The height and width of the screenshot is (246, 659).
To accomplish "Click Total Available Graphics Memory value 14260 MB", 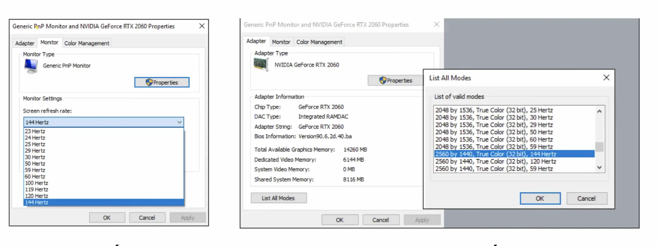I will [355, 149].
